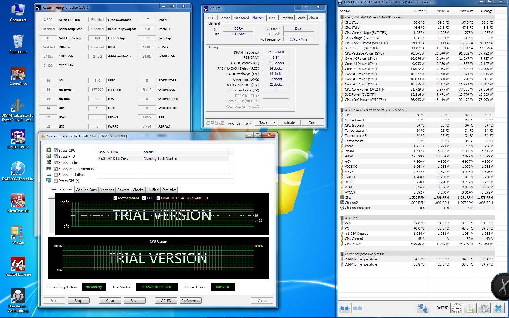Click Clear button in AIDA64
The image size is (509, 318).
pos(110,301)
